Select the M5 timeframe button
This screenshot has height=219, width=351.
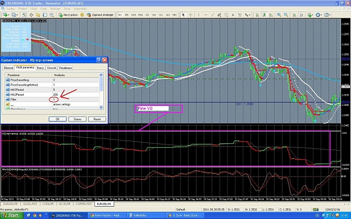(x=127, y=15)
